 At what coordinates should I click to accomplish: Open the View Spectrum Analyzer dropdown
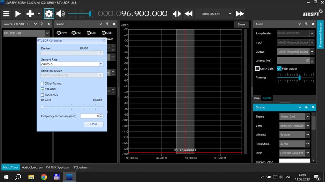click(295, 126)
